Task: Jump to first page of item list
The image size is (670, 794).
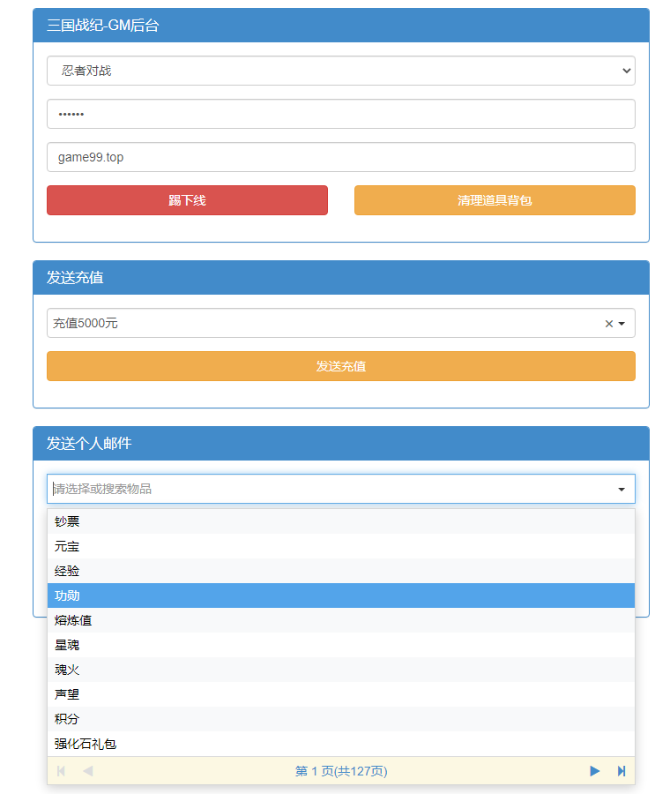Action: (61, 771)
